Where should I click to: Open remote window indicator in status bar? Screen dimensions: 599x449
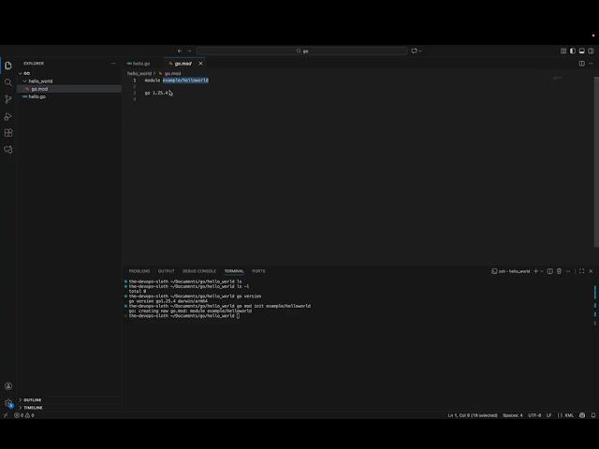coord(6,415)
